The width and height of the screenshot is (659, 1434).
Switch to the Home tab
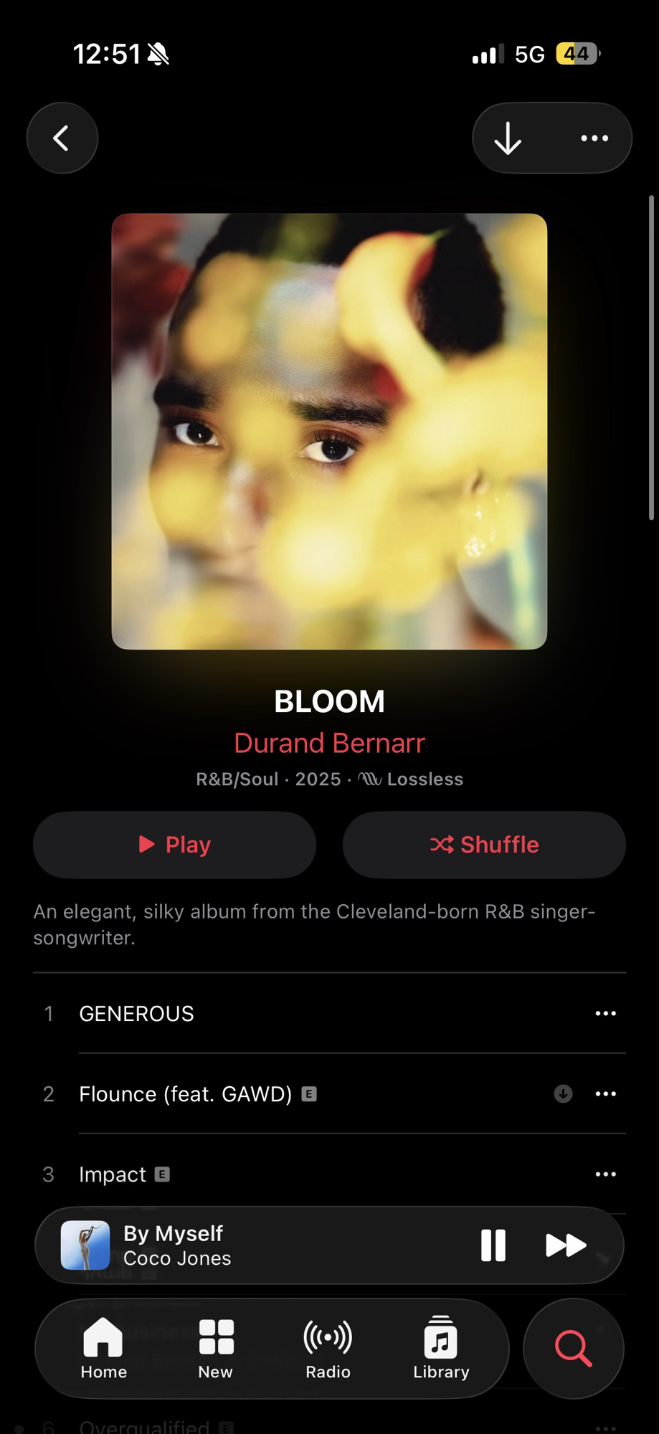coord(103,1348)
